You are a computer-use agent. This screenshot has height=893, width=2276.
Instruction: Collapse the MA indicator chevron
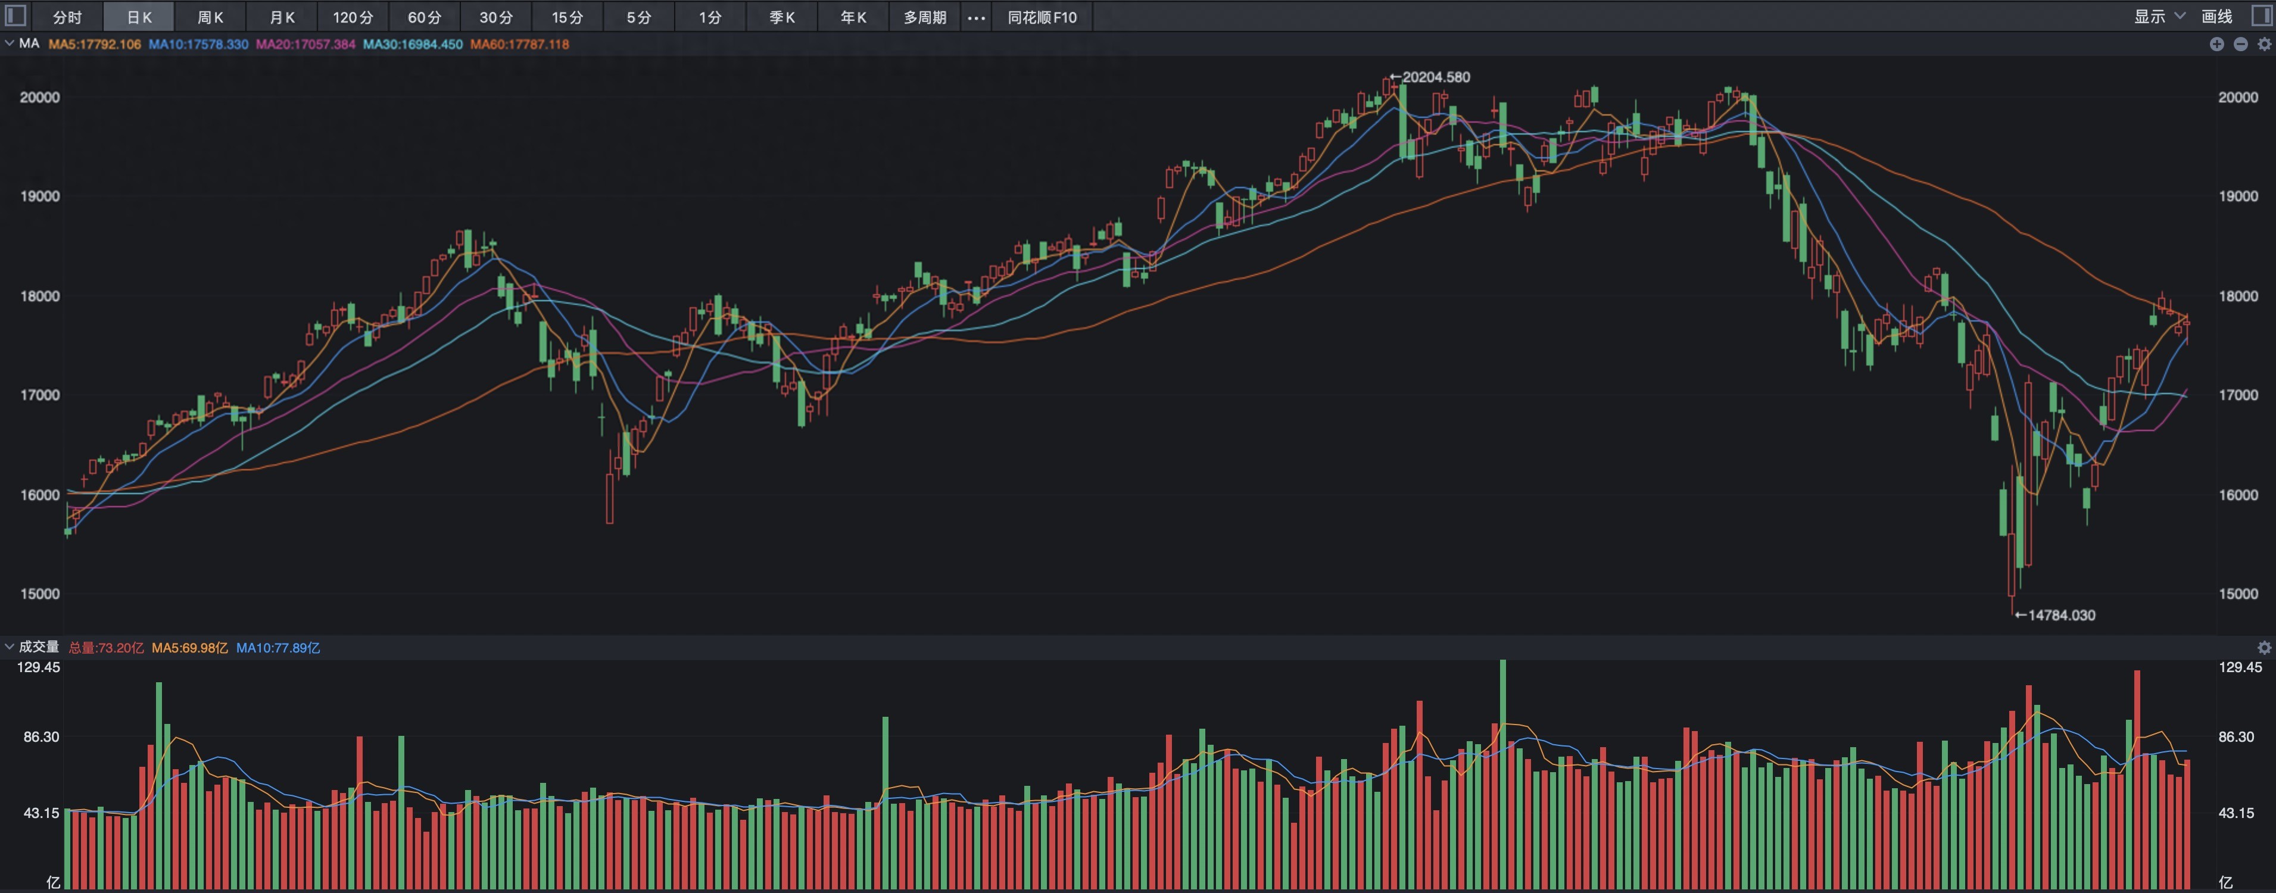(x=10, y=43)
